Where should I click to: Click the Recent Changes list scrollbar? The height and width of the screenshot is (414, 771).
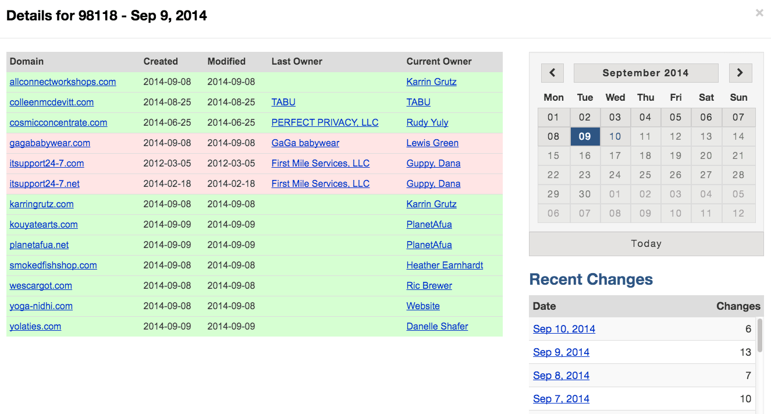[760, 335]
